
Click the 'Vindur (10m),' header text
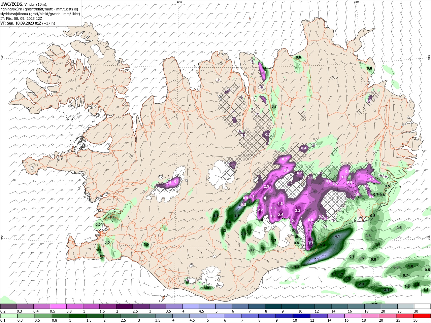tap(36, 4)
